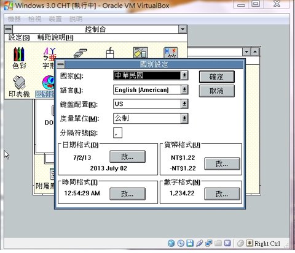Expand the 國家 country dropdown arrow
The image size is (295, 253).
click(184, 75)
